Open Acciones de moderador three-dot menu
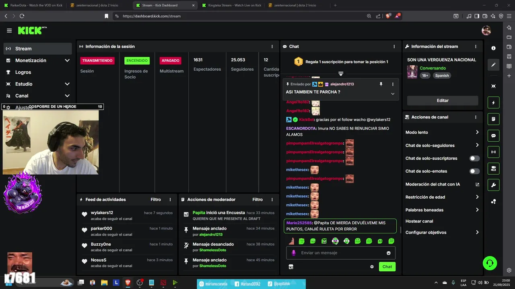Viewport: 515px width, 289px height. pos(272,199)
